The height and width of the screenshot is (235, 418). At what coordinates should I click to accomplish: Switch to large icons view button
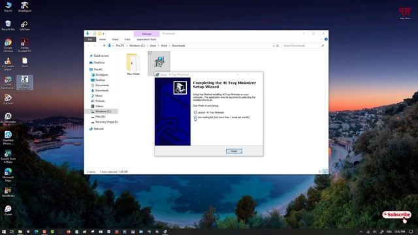click(325, 172)
